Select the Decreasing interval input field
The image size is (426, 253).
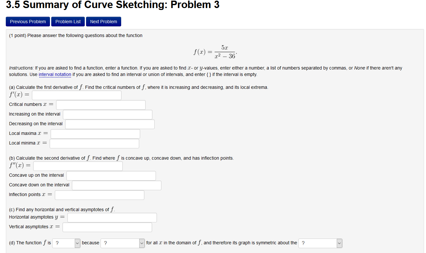click(x=110, y=124)
